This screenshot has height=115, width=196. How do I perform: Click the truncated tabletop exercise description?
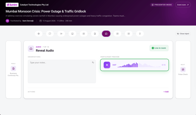coord(65,16)
